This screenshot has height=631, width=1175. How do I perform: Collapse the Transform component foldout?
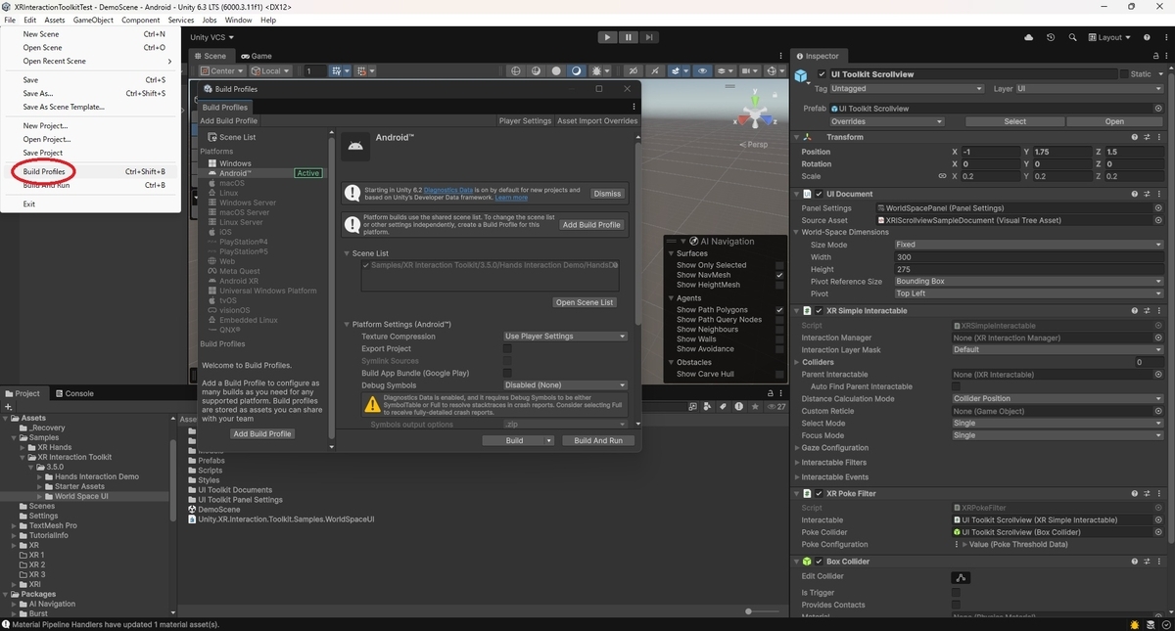click(x=796, y=137)
